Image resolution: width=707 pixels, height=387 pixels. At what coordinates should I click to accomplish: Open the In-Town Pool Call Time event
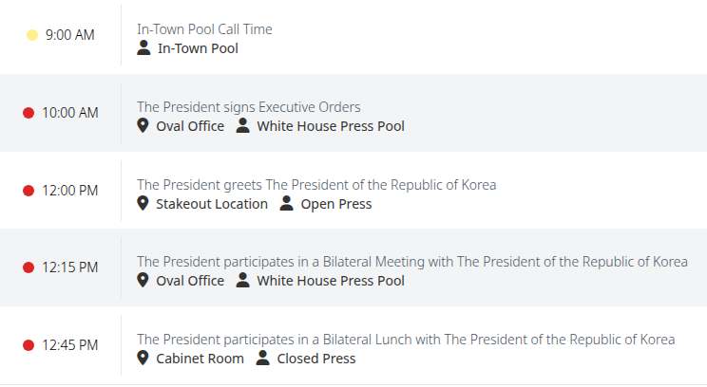pyautogui.click(x=204, y=29)
